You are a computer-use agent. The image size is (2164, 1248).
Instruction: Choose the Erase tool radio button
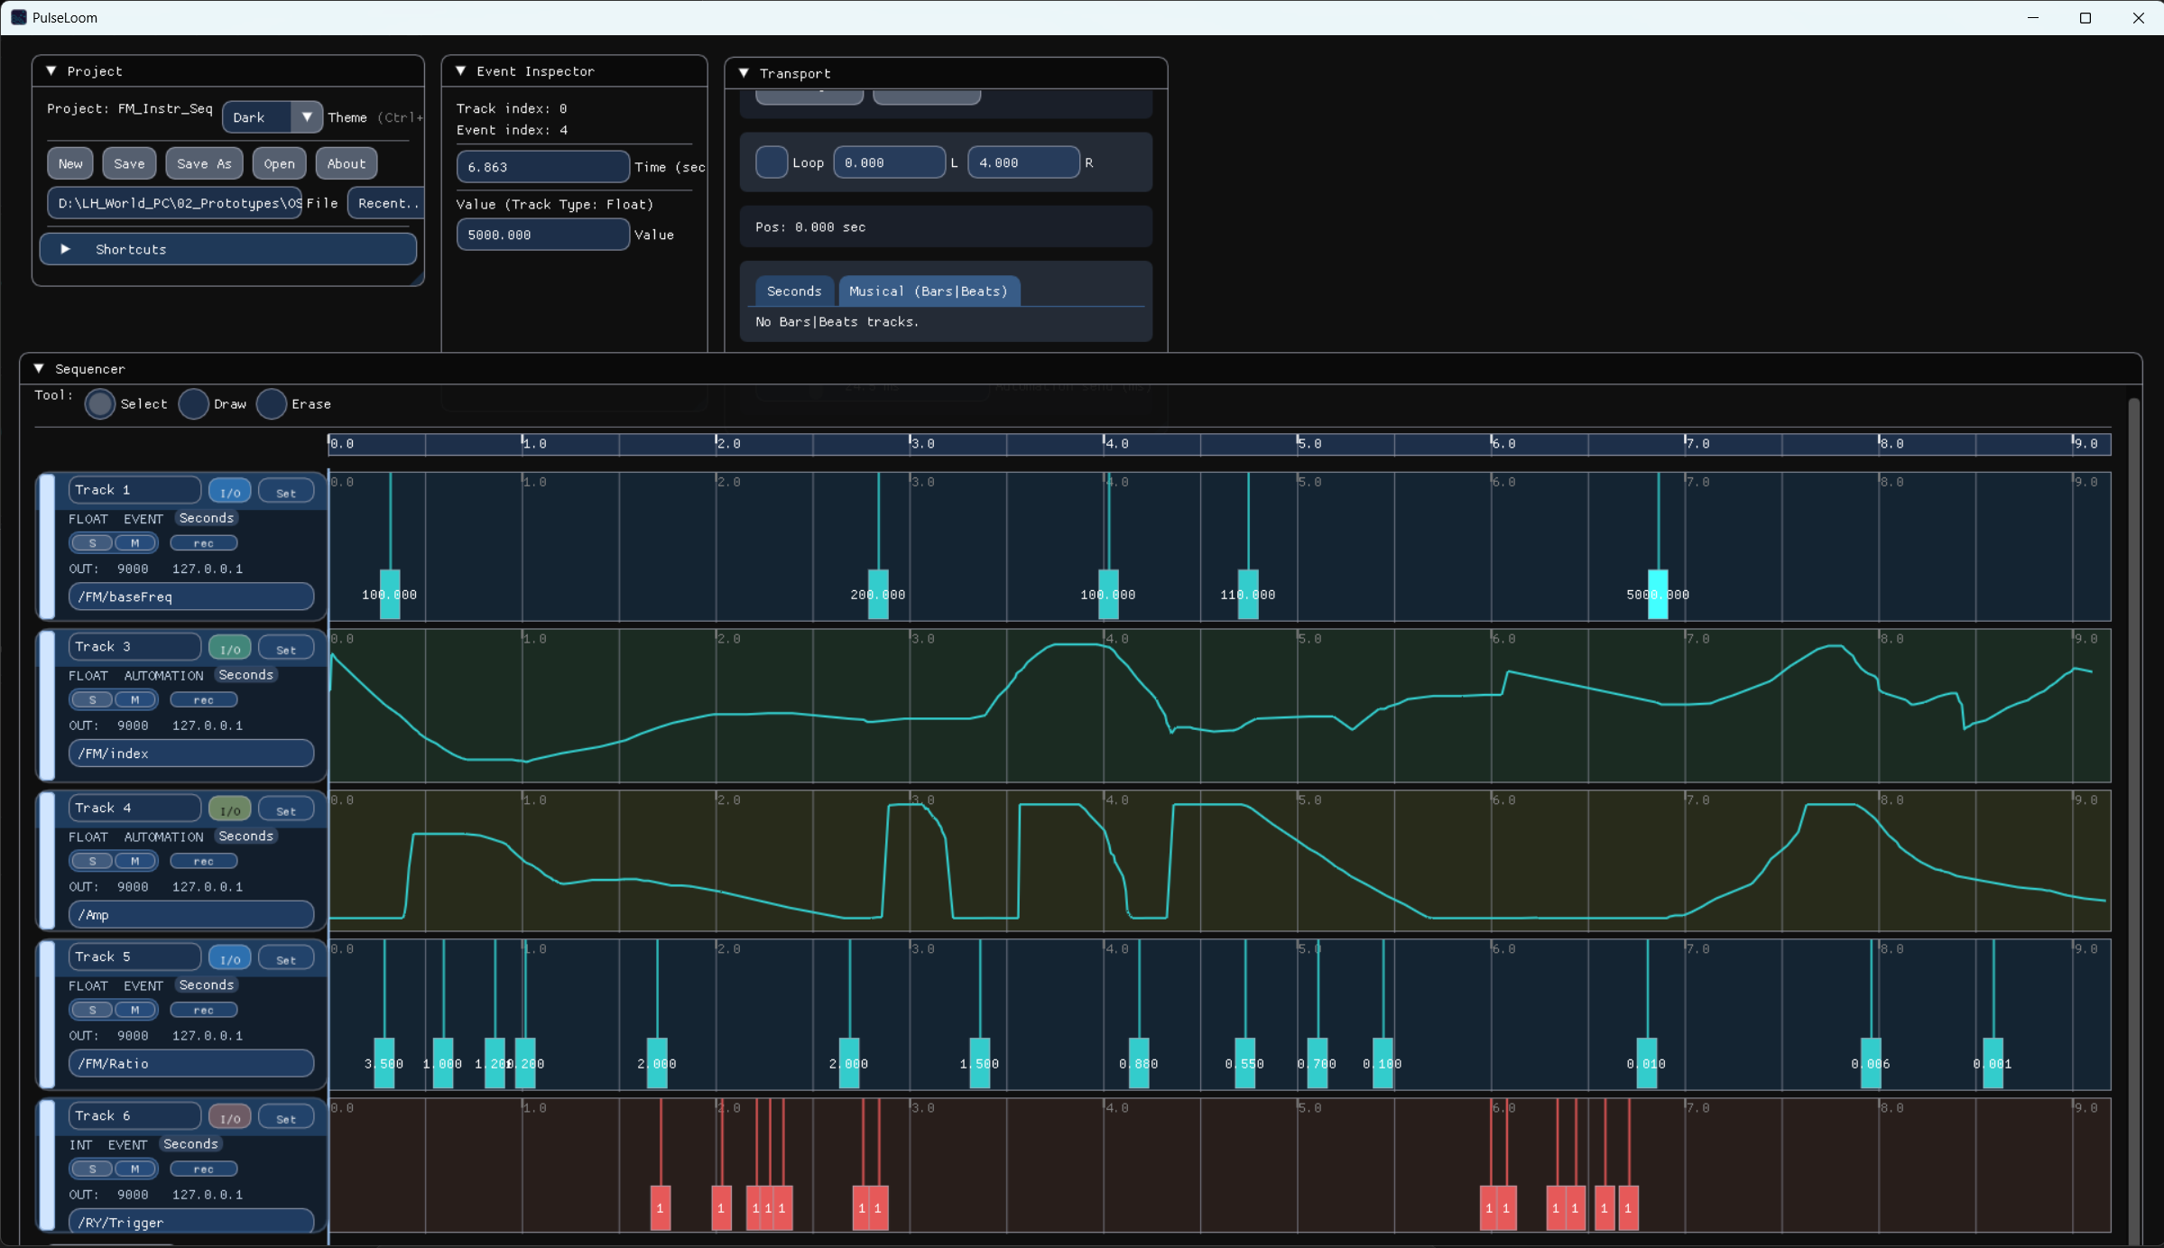(x=272, y=403)
